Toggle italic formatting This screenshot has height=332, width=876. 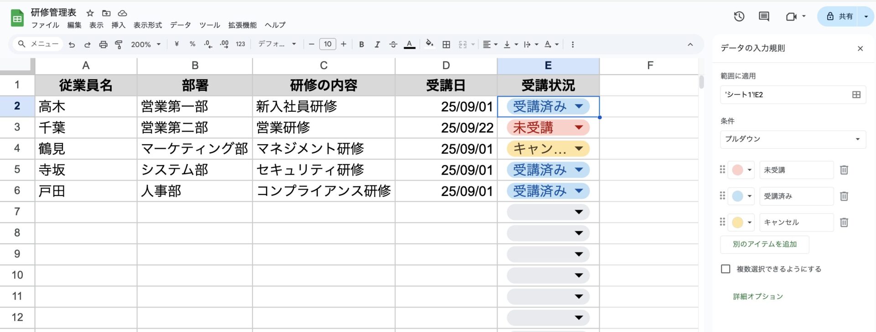click(377, 45)
